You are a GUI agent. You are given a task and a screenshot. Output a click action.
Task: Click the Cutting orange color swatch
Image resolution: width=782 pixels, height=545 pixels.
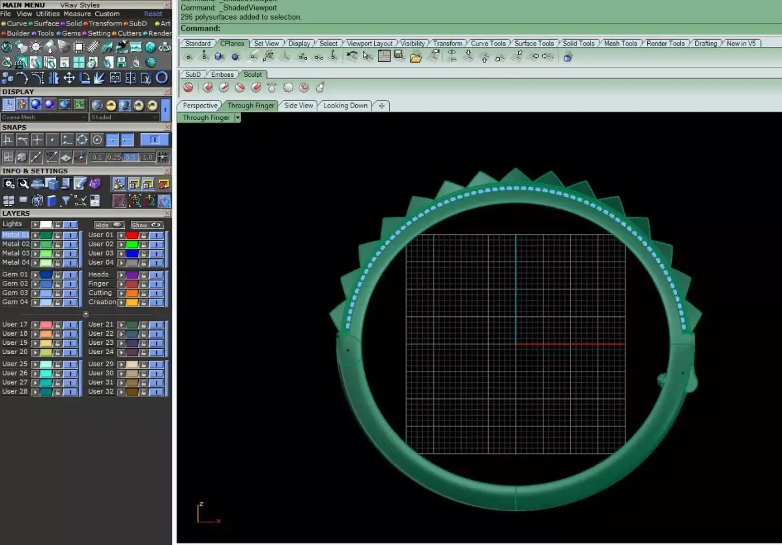(x=132, y=293)
